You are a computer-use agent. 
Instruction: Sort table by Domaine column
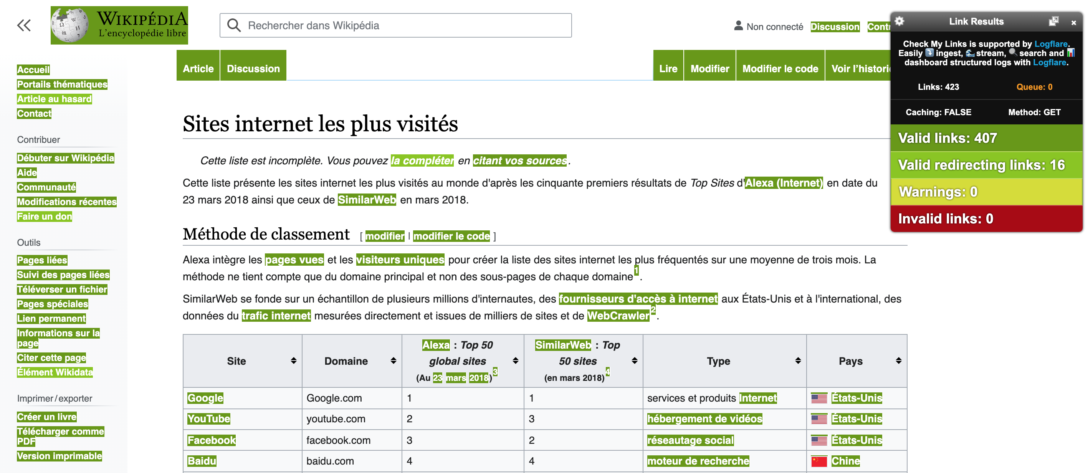(393, 361)
